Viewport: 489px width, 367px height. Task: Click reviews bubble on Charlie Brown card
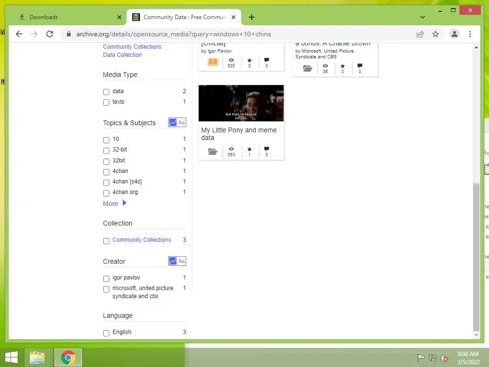pos(360,66)
